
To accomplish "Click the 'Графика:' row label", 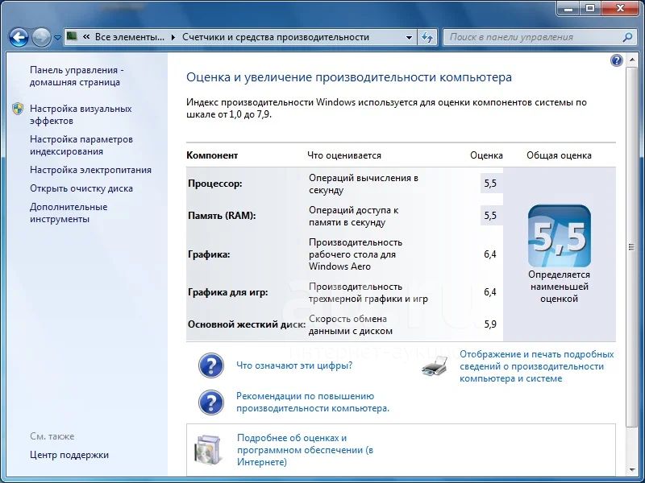I will click(x=209, y=254).
